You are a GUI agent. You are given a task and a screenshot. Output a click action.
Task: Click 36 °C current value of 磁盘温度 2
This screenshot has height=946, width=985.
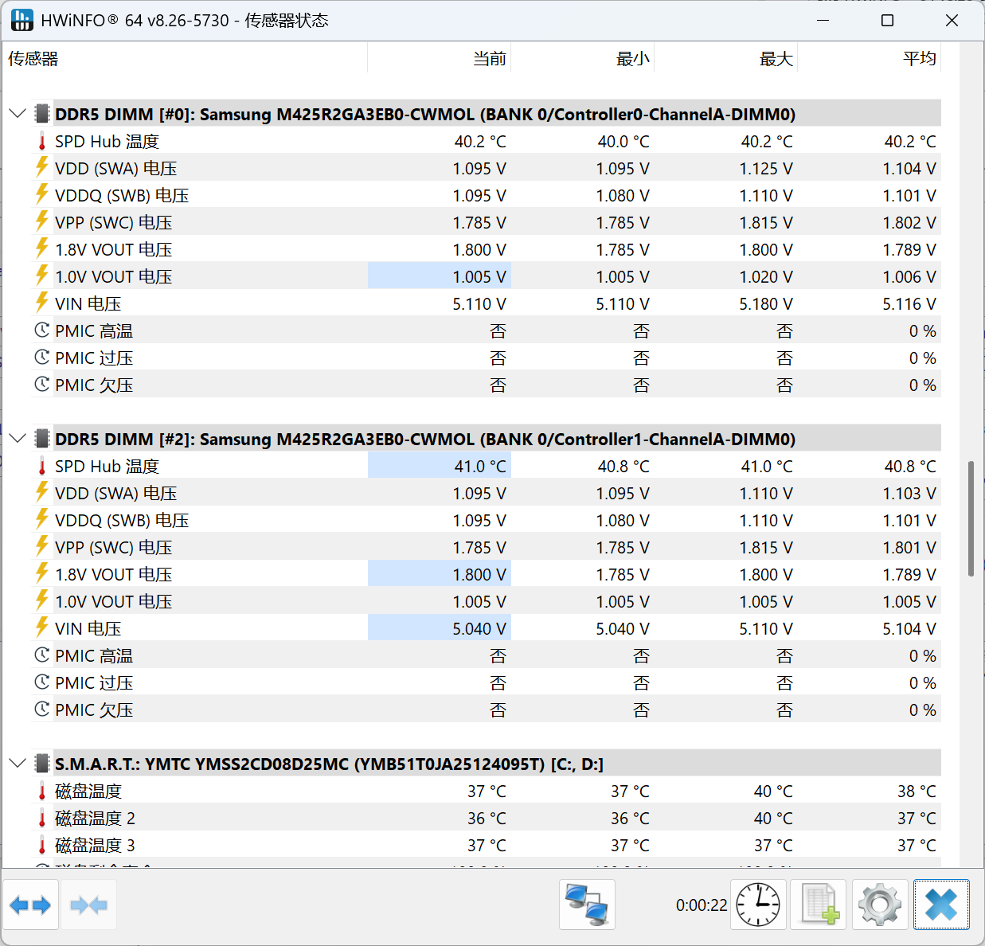pyautogui.click(x=487, y=818)
